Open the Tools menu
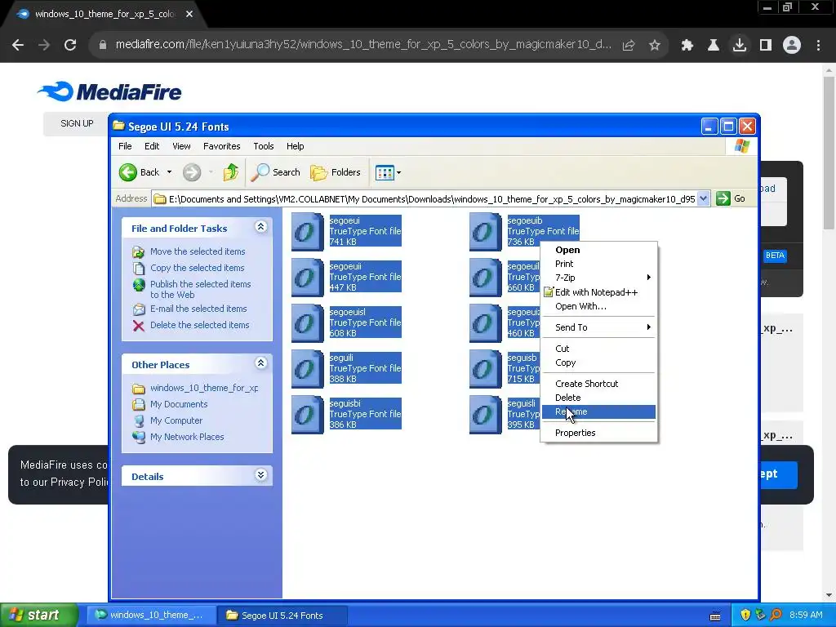Screen dimensions: 836x627 click(x=264, y=146)
